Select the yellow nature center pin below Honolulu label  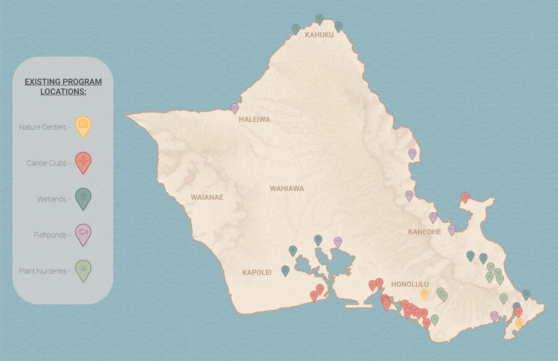[424, 294]
